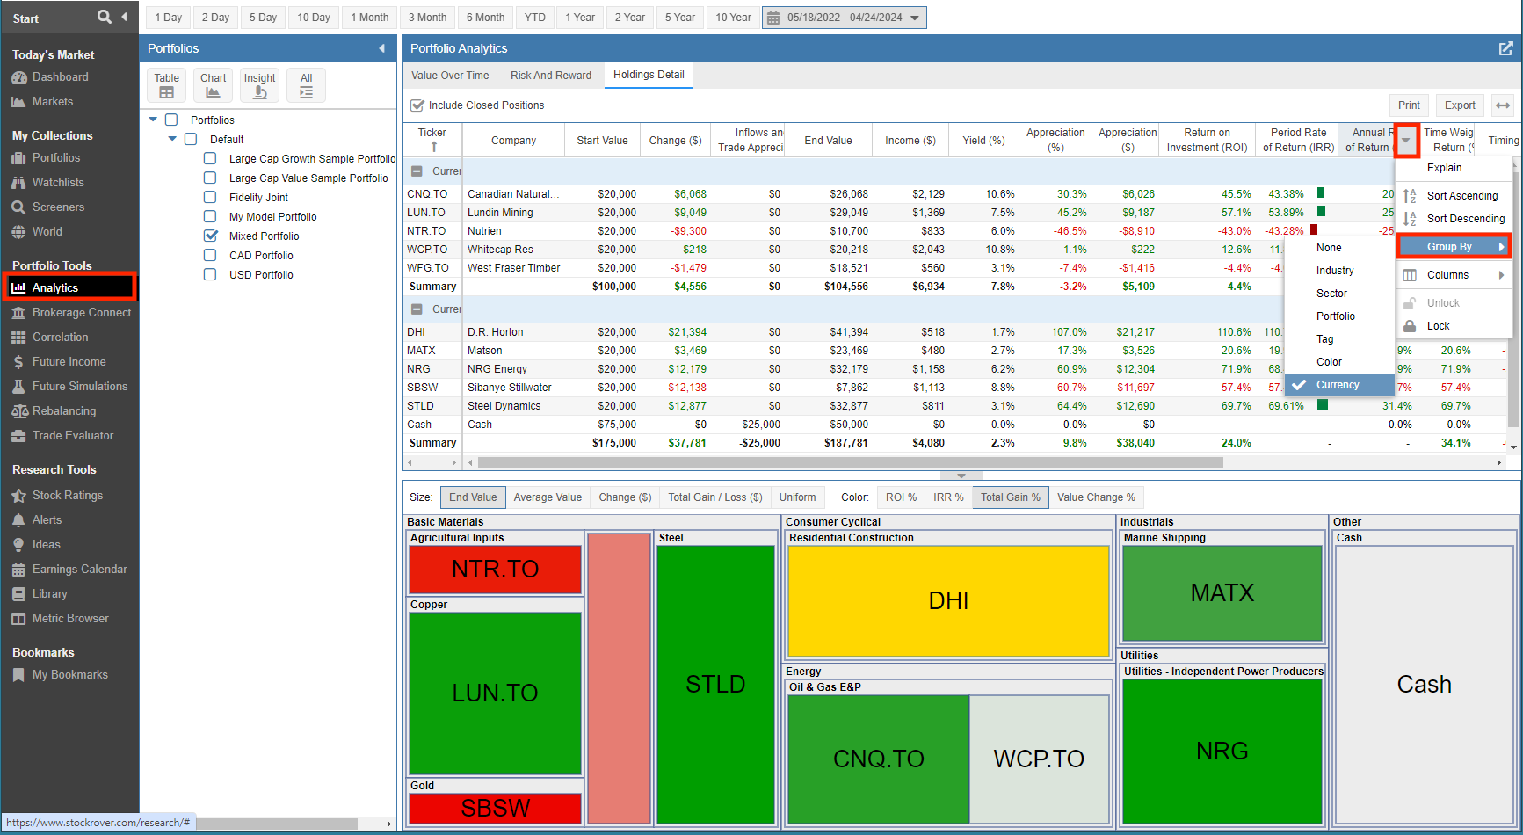Click the Watchlists binoculars icon
The height and width of the screenshot is (835, 1523).
coord(18,183)
